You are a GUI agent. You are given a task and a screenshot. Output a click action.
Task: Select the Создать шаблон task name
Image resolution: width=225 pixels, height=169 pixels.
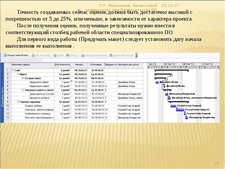coord(33,106)
